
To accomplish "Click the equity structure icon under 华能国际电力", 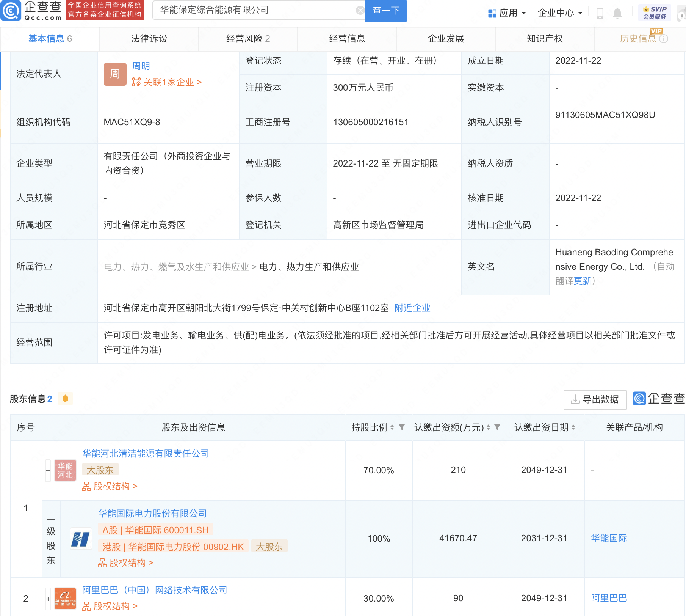I will [x=102, y=563].
